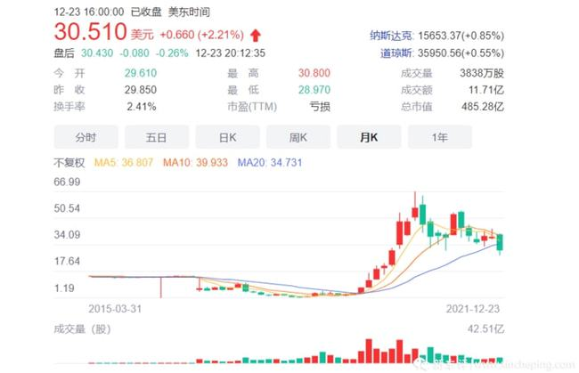The image size is (579, 373).
Task: Select the 1年 chart tab
Action: [440, 137]
